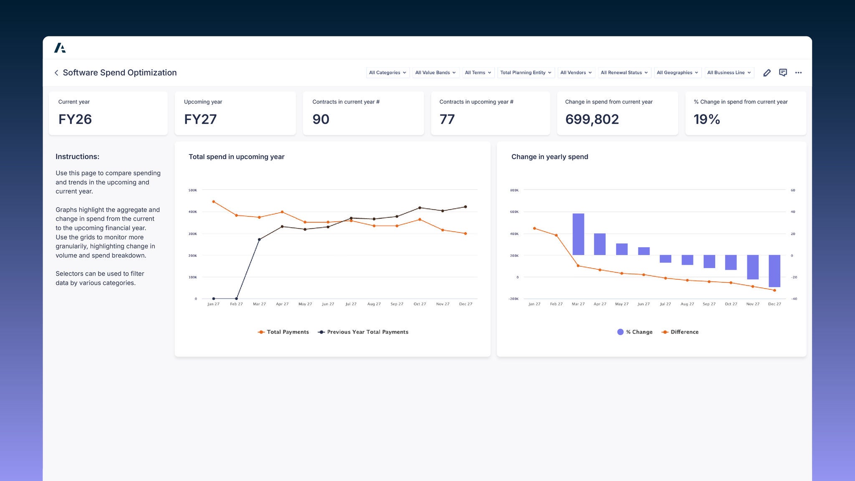Open the All Business Line dropdown

[x=729, y=73]
